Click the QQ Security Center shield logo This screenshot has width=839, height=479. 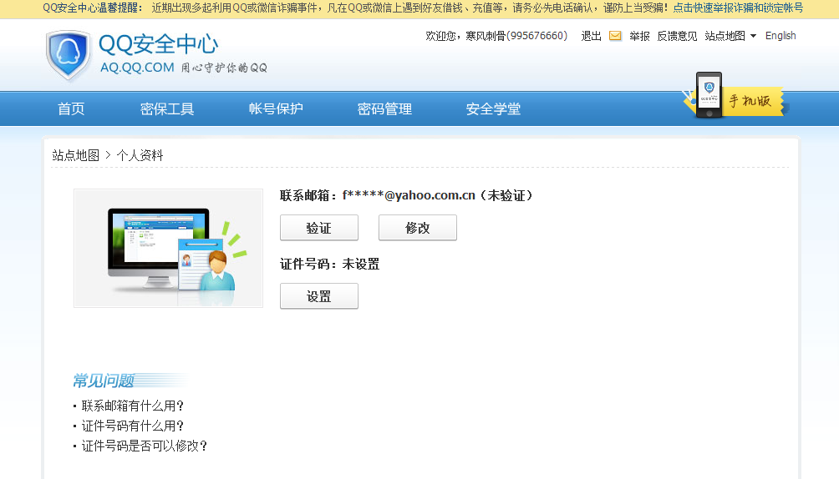68,55
